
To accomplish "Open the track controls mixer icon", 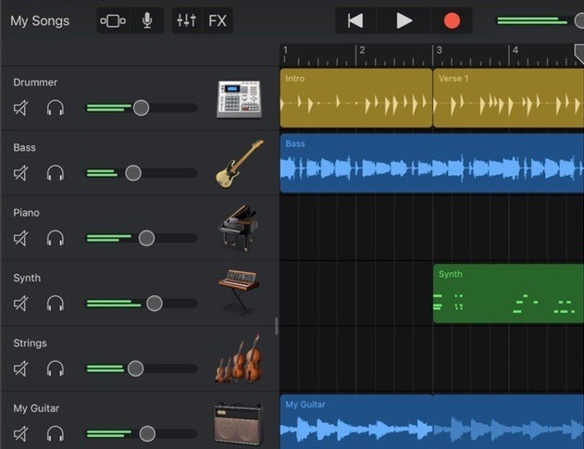I will point(186,20).
